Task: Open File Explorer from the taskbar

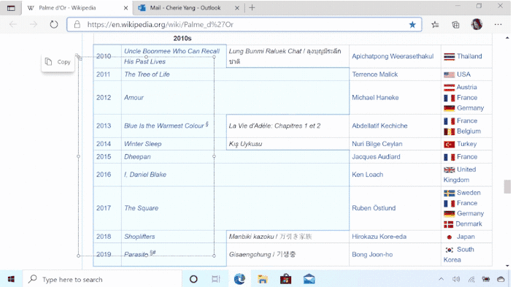Action: coord(263,279)
